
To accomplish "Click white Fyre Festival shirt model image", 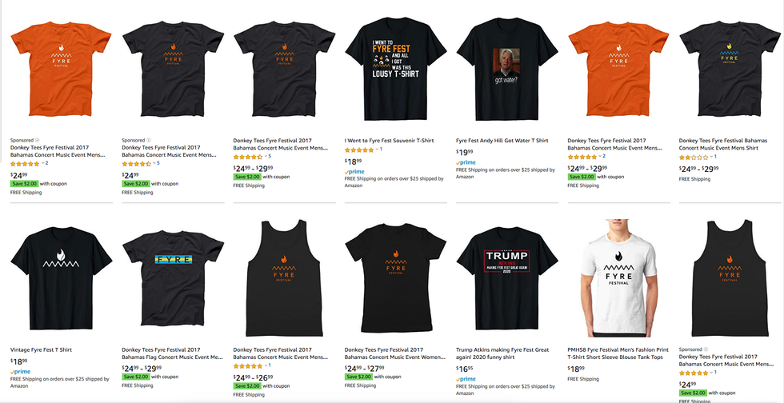I will click(619, 277).
